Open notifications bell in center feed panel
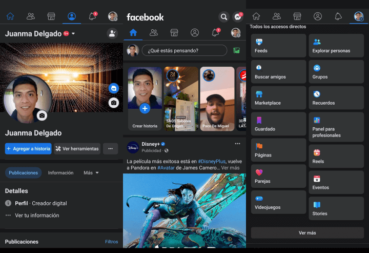Viewport: 369px width, 253px height. tap(216, 32)
